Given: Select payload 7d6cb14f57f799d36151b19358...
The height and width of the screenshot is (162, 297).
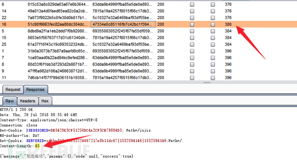Looking at the screenshot, I should (58, 78).
